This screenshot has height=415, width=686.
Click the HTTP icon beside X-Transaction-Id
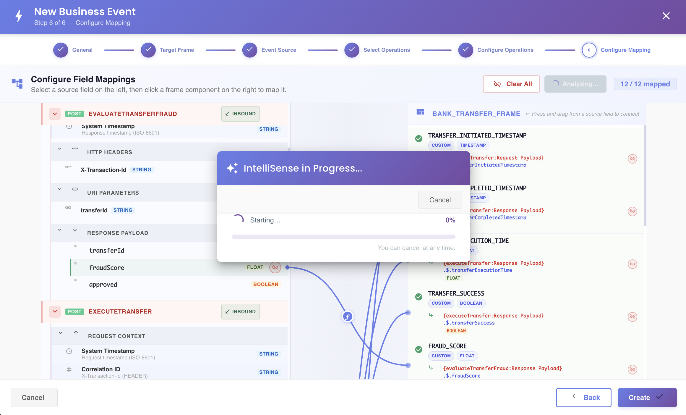click(x=68, y=167)
